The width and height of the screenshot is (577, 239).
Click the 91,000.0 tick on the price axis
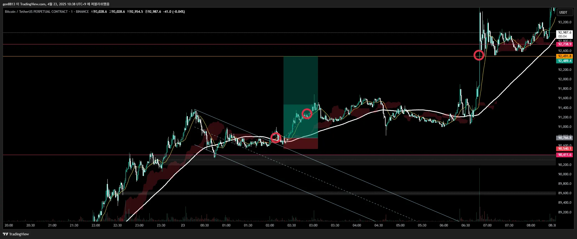565,127
